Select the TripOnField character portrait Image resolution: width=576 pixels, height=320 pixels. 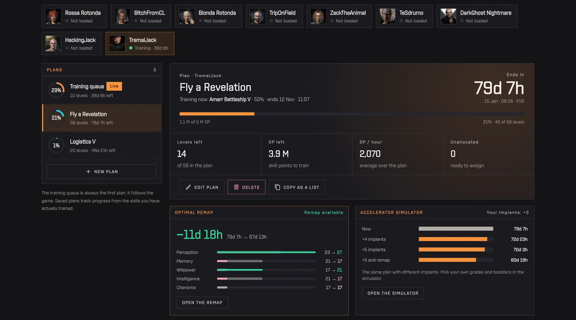[257, 16]
